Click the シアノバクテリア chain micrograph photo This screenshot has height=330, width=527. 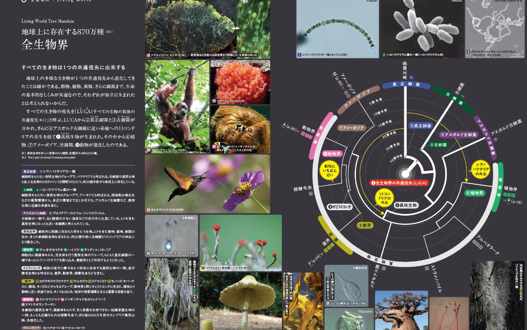(x=337, y=29)
